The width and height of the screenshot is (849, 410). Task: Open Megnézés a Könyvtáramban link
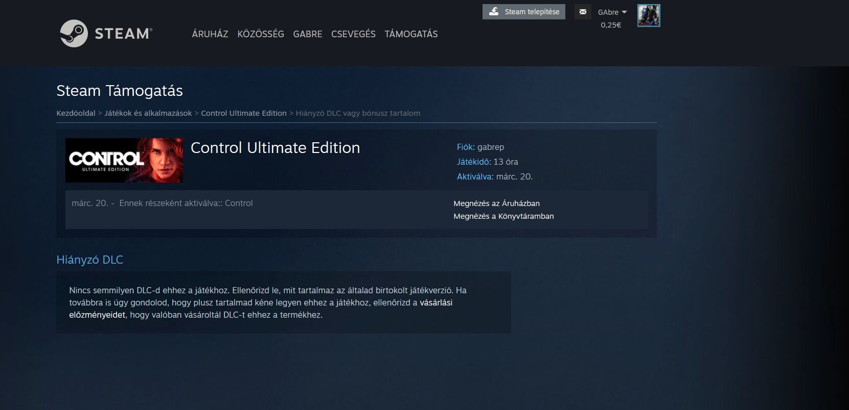click(503, 216)
